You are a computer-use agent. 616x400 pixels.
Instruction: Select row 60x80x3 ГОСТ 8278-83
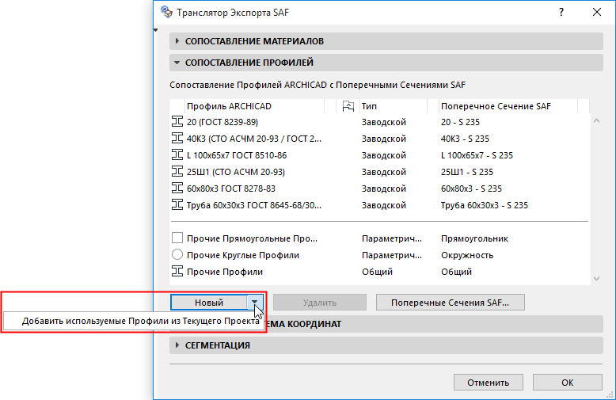[380, 189]
